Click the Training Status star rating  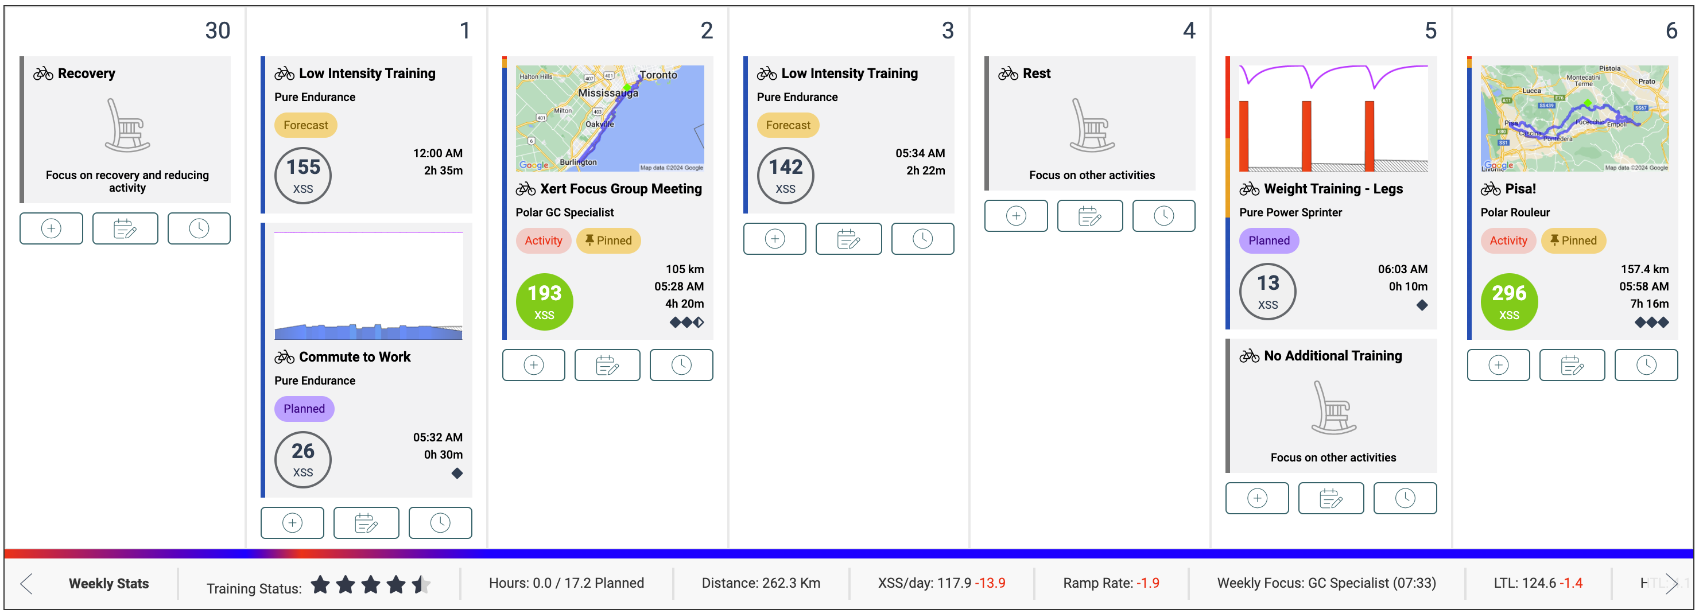370,585
